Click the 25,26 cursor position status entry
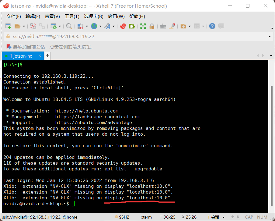The image size is (275, 221). 189,217
